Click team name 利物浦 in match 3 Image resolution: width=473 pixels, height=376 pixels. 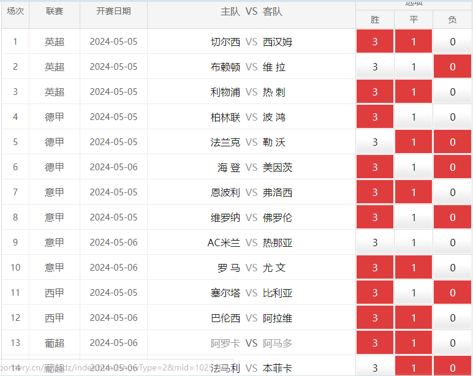click(225, 92)
